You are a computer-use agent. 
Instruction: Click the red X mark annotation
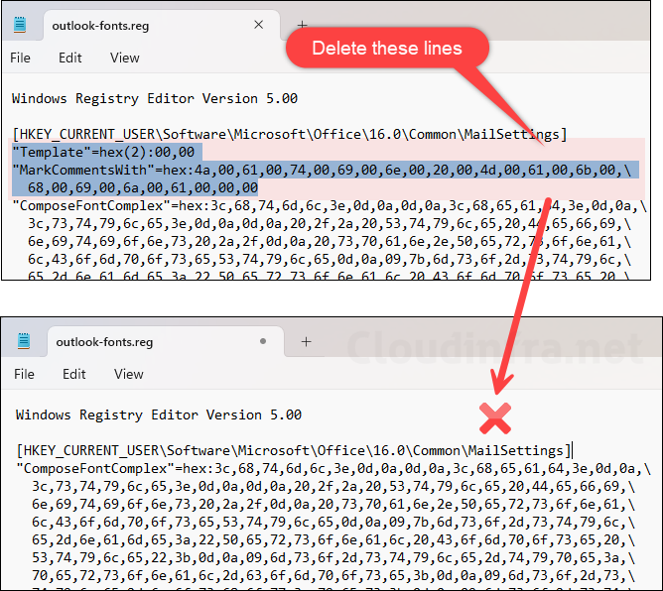coord(494,419)
